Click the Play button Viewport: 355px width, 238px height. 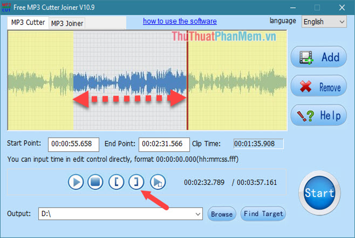click(76, 182)
